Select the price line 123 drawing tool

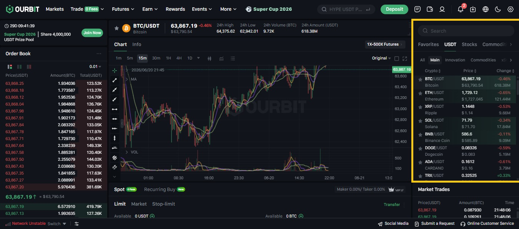pyautogui.click(x=115, y=148)
